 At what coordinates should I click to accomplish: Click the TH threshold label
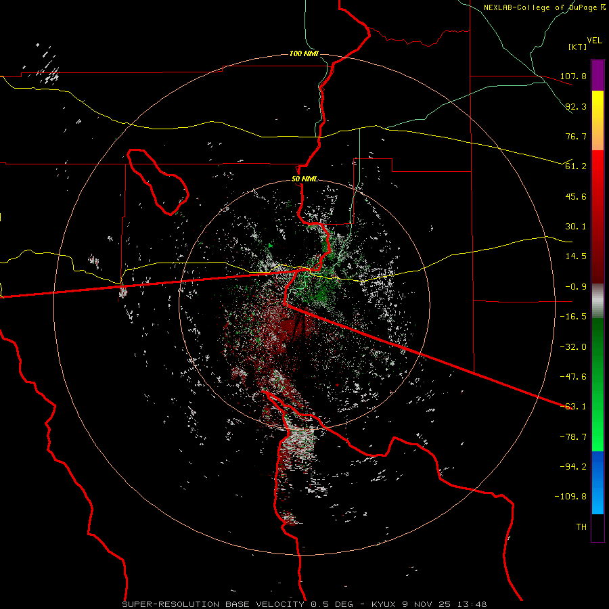tap(581, 527)
